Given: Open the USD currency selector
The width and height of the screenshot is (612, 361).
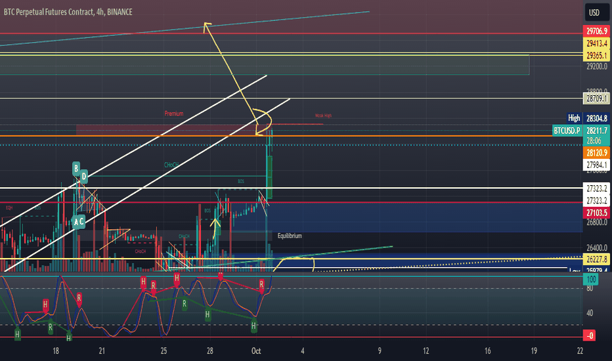Looking at the screenshot, I should point(596,12).
